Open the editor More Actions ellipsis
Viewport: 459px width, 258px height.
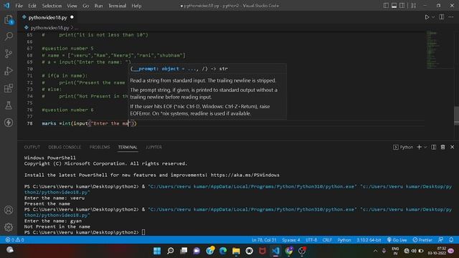(451, 17)
